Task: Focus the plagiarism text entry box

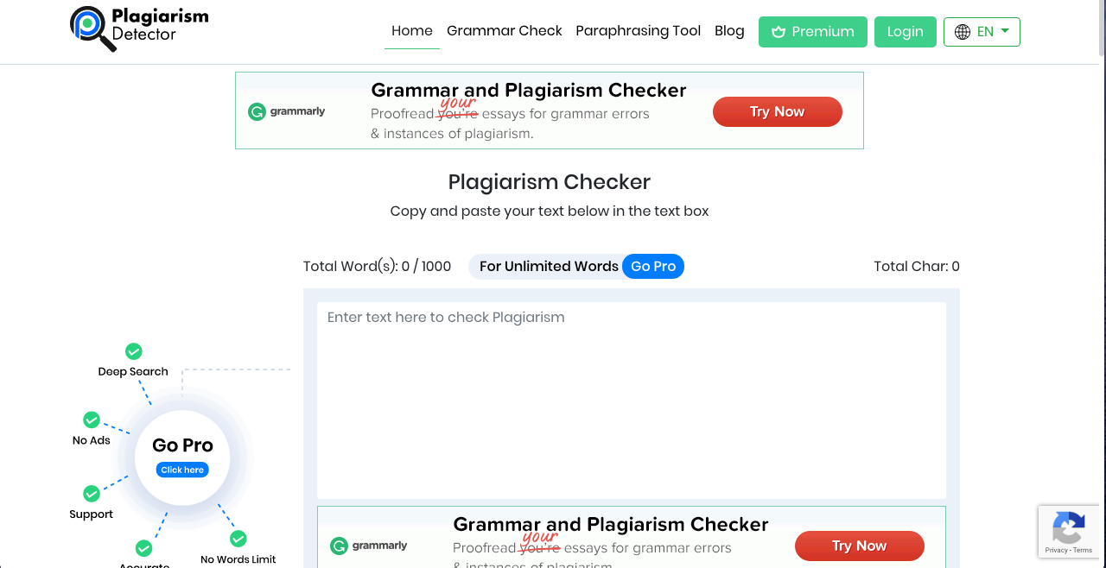Action: (x=631, y=397)
